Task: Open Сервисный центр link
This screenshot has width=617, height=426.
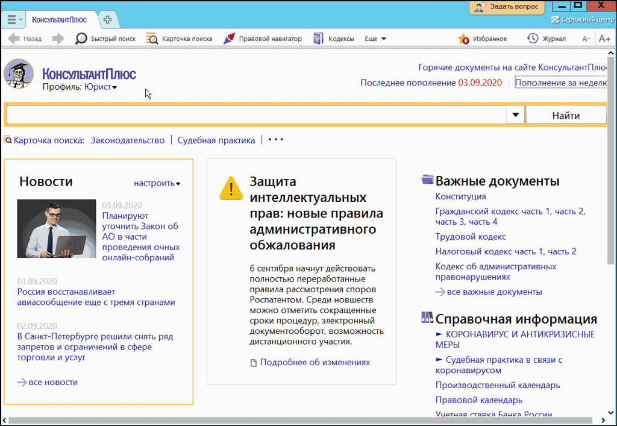Action: (583, 19)
